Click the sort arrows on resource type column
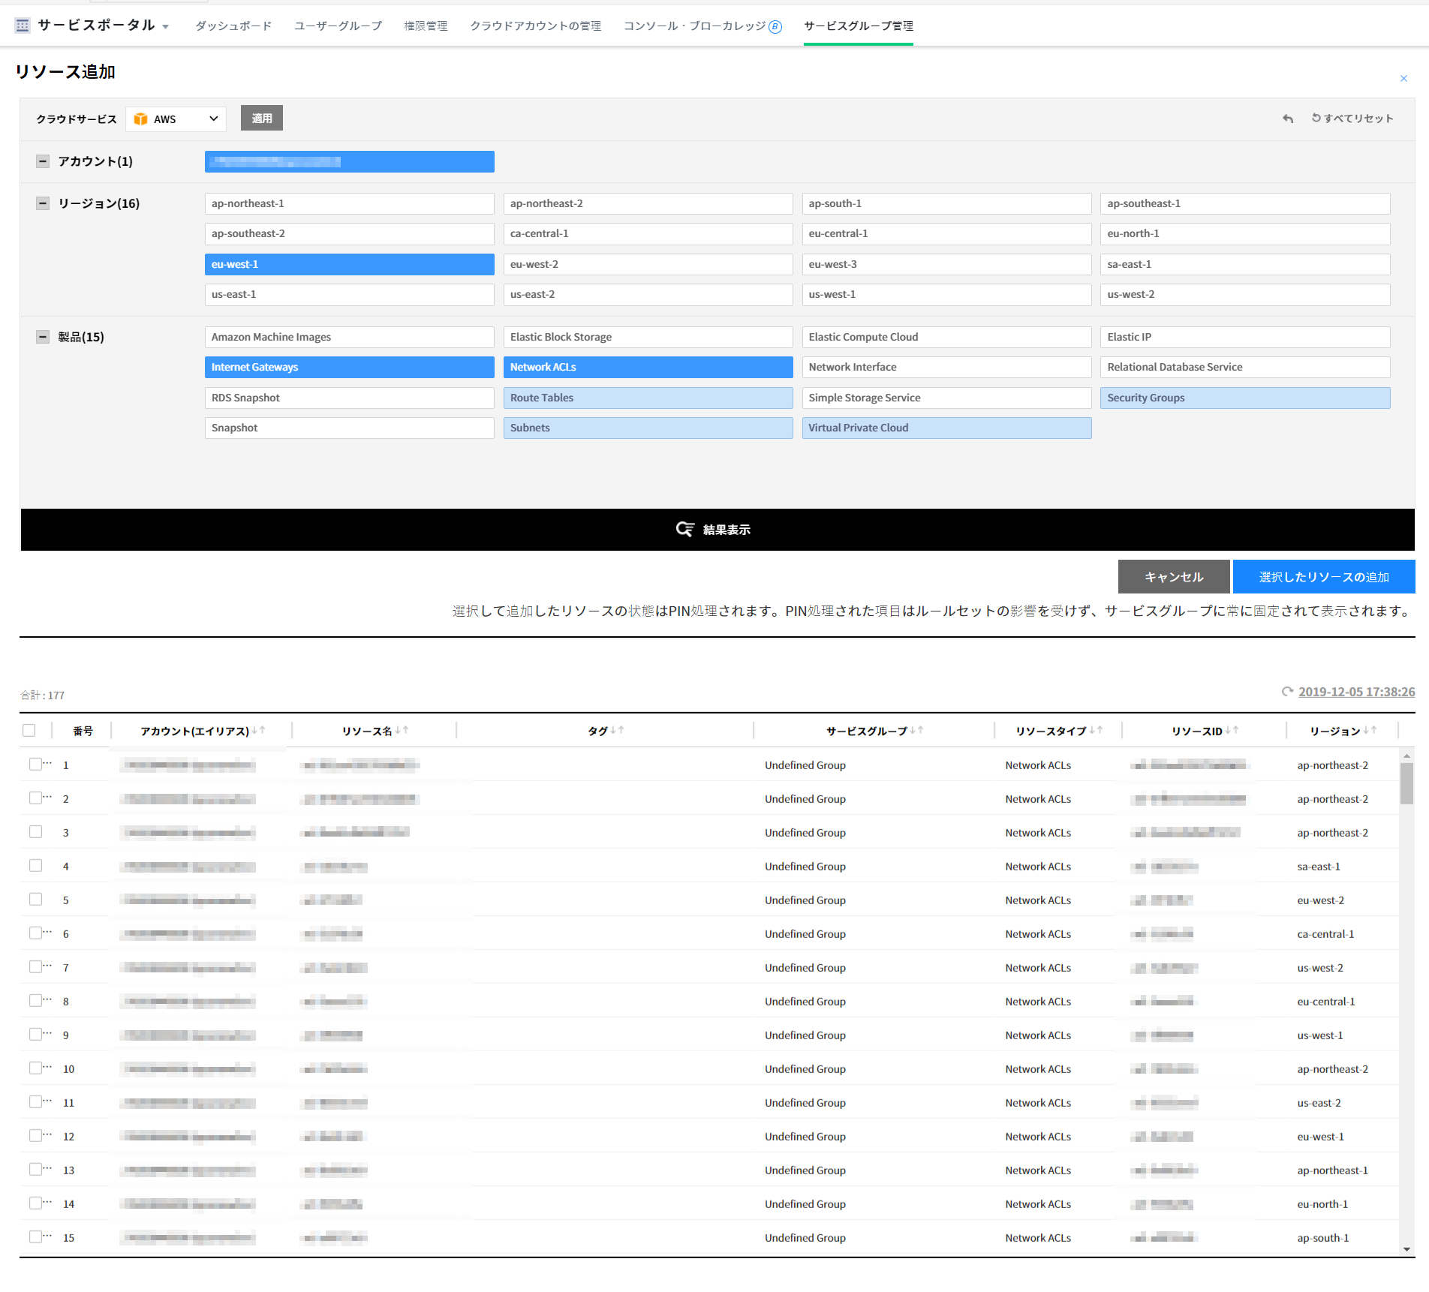The image size is (1429, 1292). pos(1096,730)
